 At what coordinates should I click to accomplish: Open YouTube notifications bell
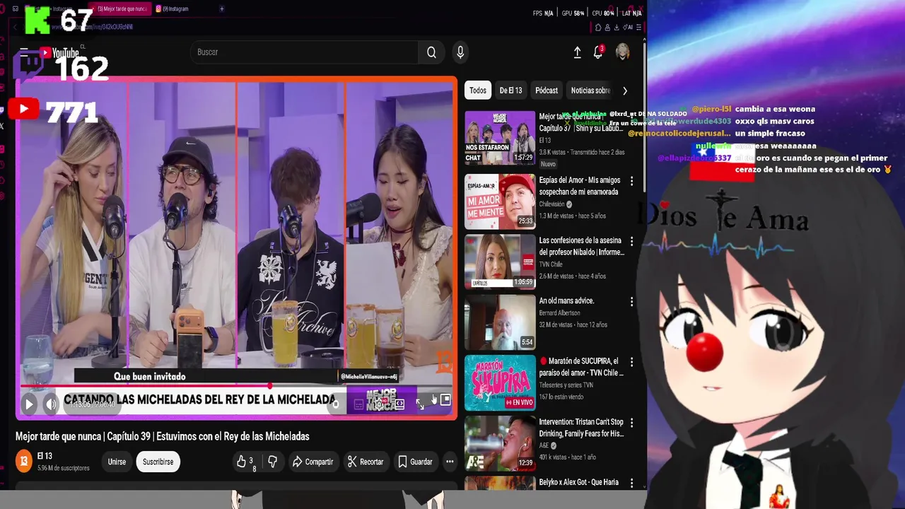598,52
